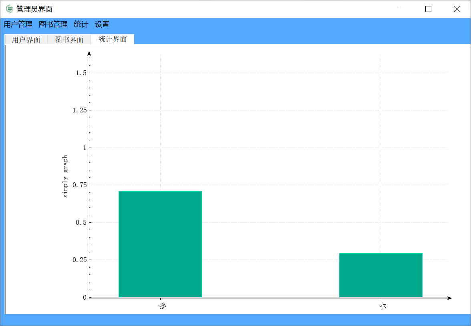Close the 管理员界面 window
Viewport: 471px width, 326px height.
(457, 9)
